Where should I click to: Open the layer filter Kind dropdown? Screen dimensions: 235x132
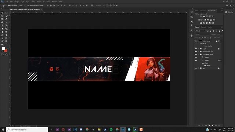[x=200, y=31]
